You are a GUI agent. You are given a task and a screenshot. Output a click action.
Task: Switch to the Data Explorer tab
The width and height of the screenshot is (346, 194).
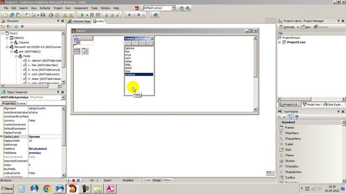tap(333, 105)
